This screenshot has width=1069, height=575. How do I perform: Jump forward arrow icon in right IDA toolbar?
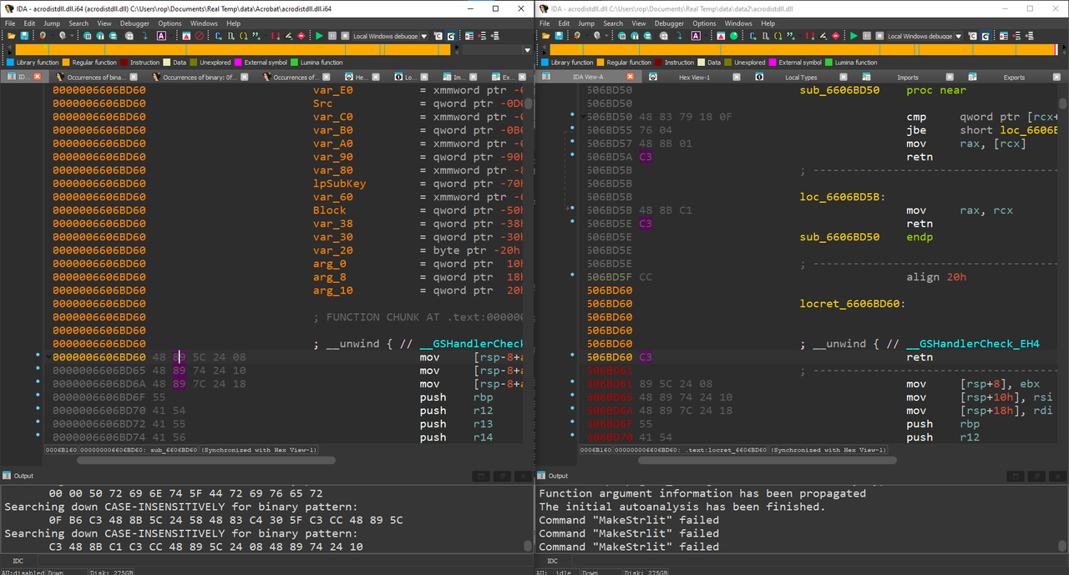pos(597,36)
